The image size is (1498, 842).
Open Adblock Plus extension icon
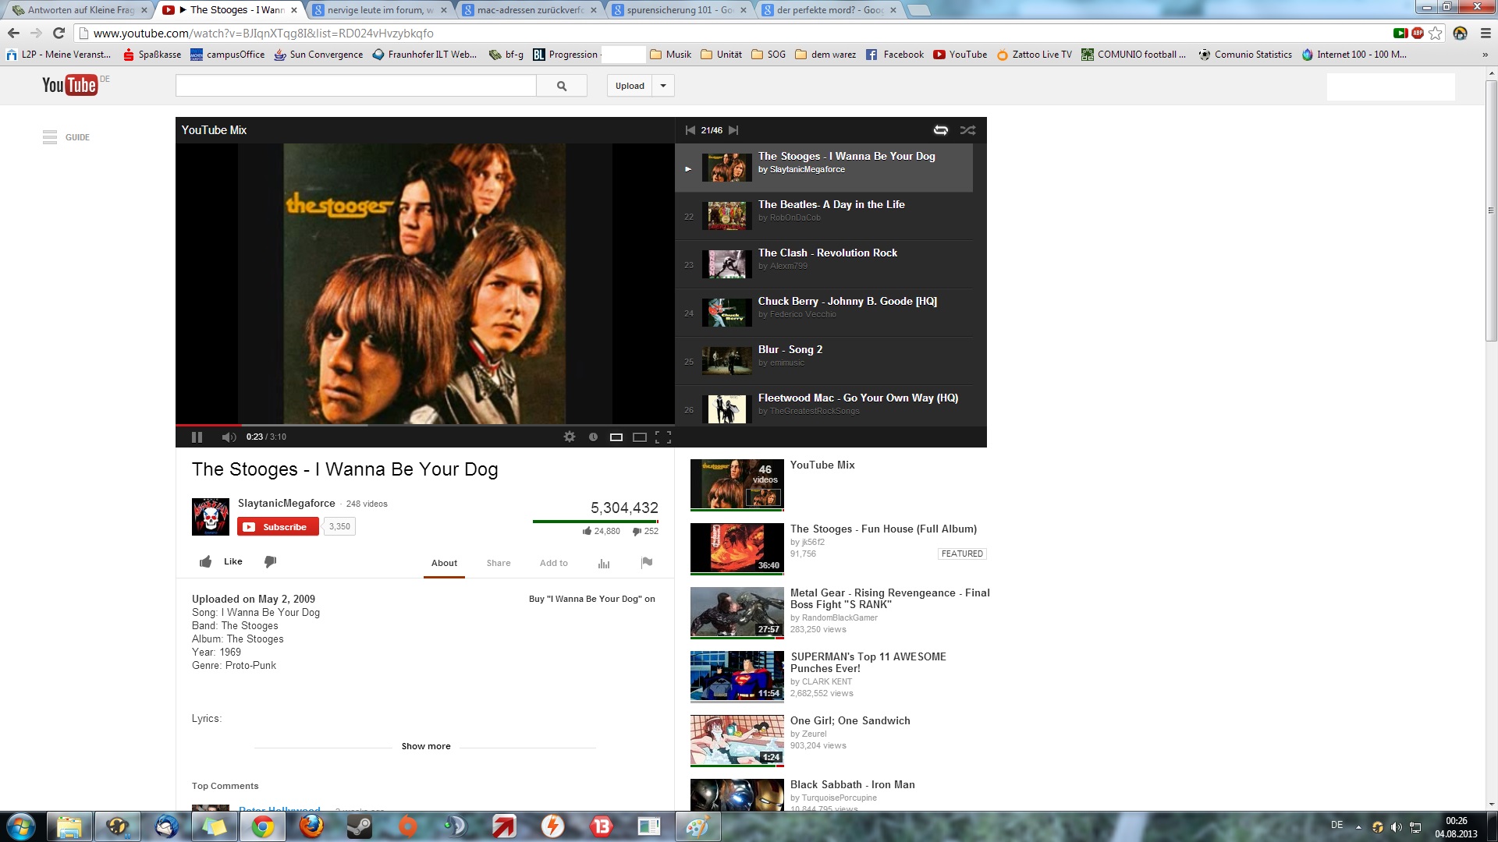tap(1418, 33)
